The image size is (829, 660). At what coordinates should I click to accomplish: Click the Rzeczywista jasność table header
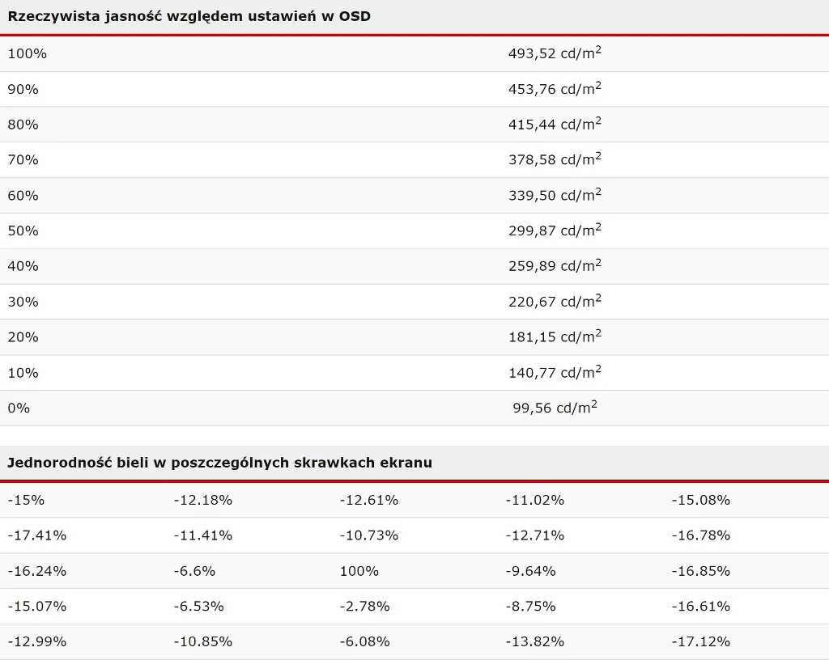(x=189, y=16)
